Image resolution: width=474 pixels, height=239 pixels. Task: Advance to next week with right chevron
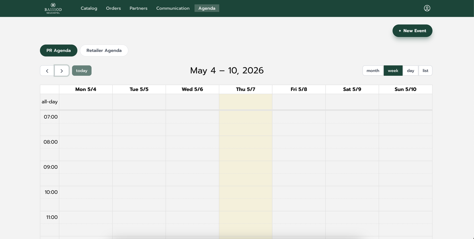pyautogui.click(x=62, y=71)
